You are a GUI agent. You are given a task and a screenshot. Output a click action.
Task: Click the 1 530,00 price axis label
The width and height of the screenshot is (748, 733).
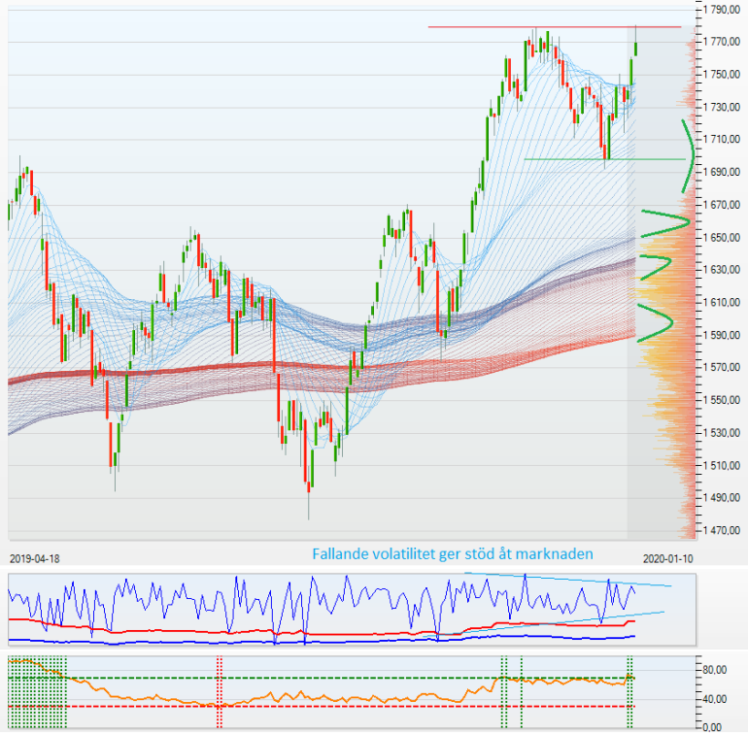[x=722, y=433]
